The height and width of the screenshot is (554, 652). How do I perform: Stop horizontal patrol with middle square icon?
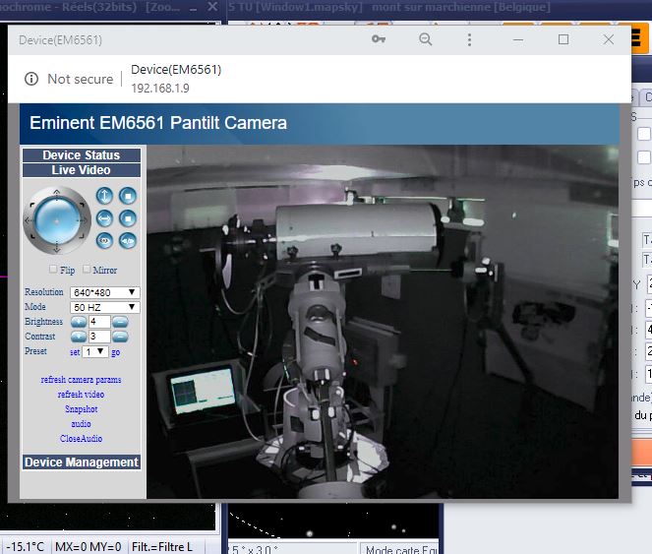point(128,217)
